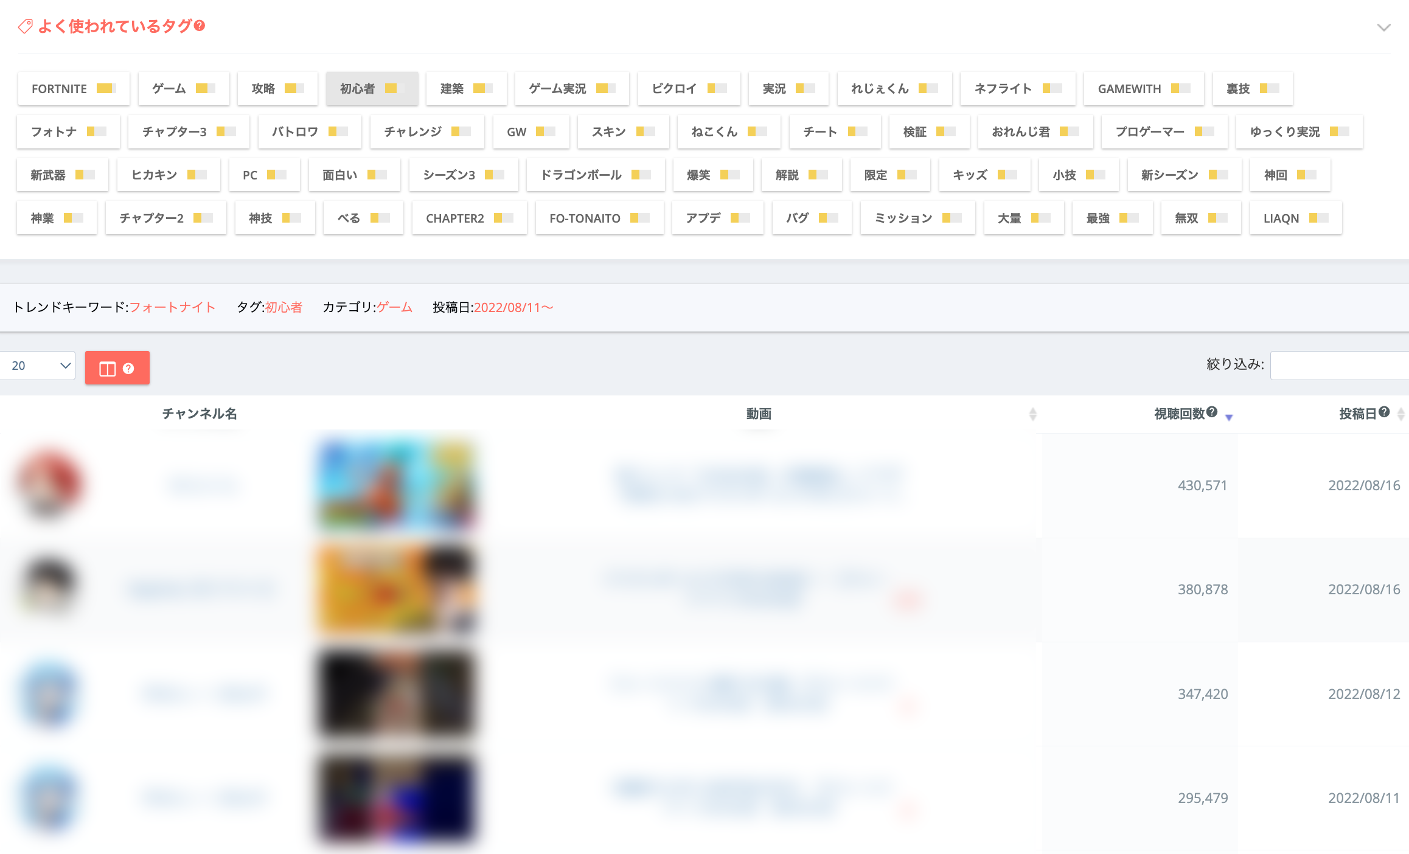Click sort arrows beside 投稿日 column
Image resolution: width=1409 pixels, height=854 pixels.
point(1401,414)
